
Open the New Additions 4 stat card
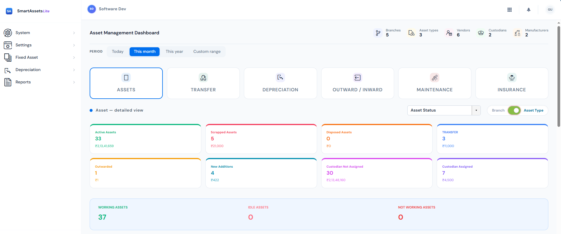[261, 173]
